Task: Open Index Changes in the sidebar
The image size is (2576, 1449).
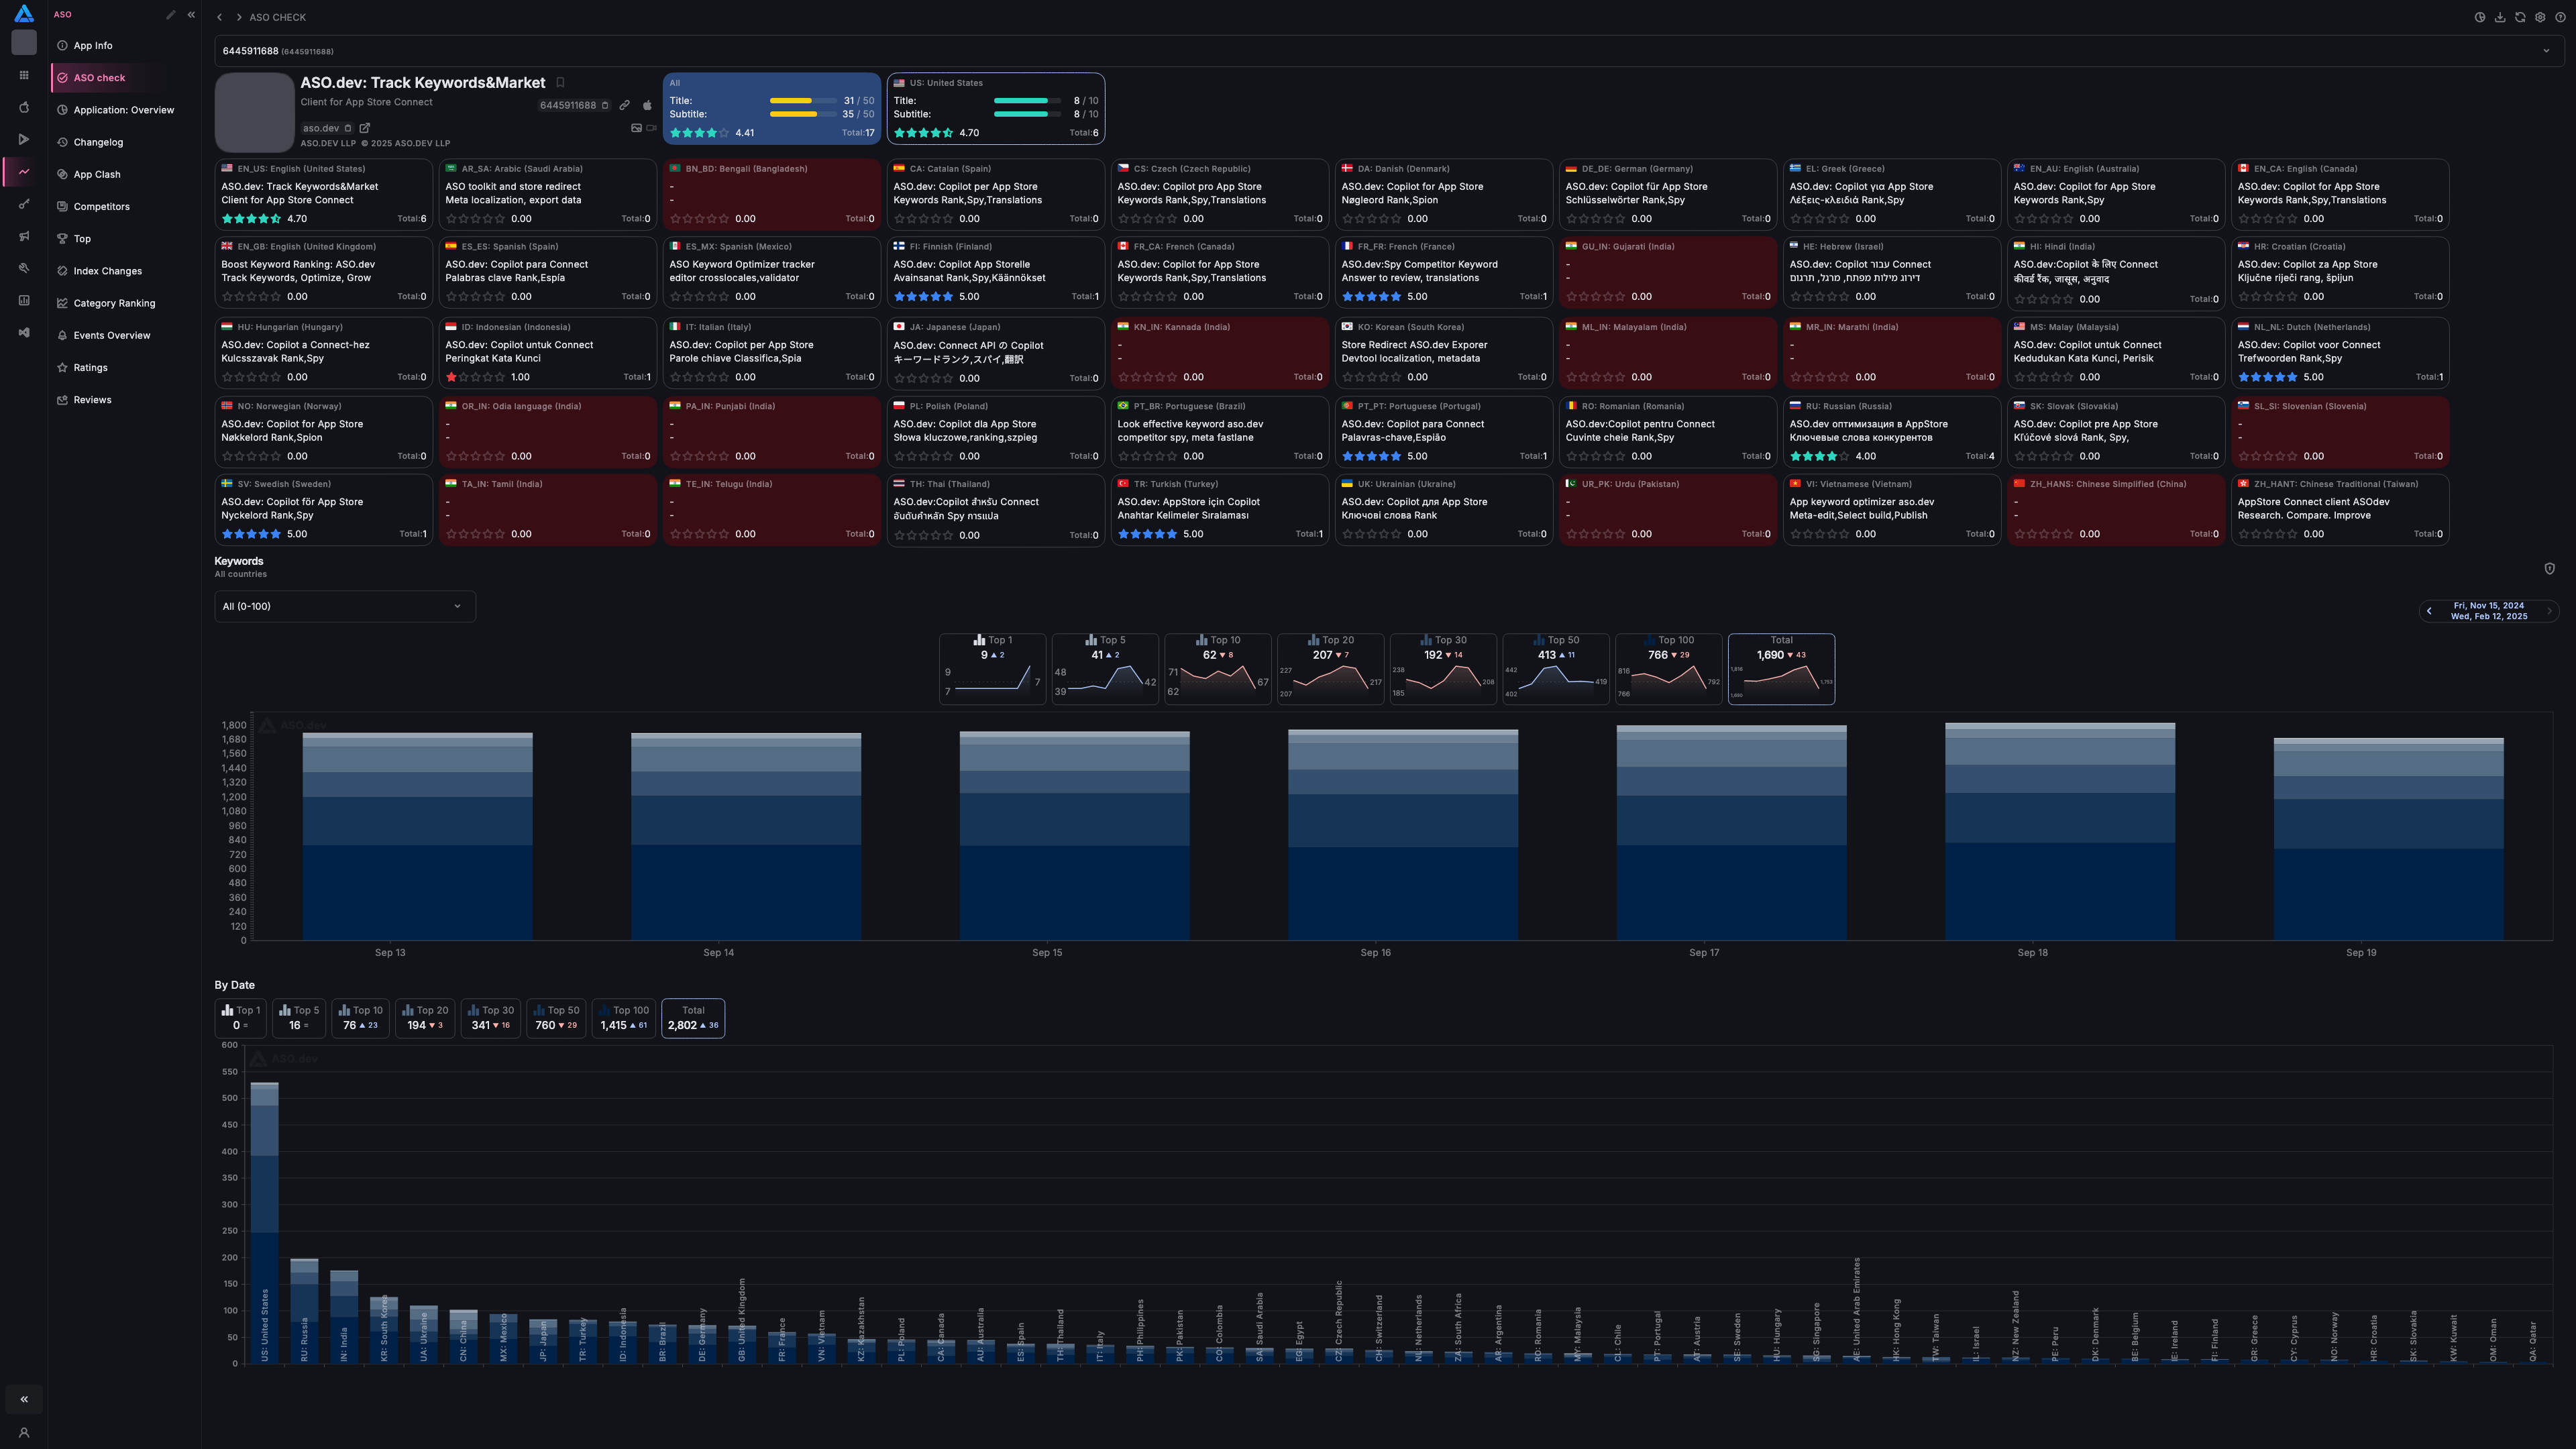Action: click(125, 271)
